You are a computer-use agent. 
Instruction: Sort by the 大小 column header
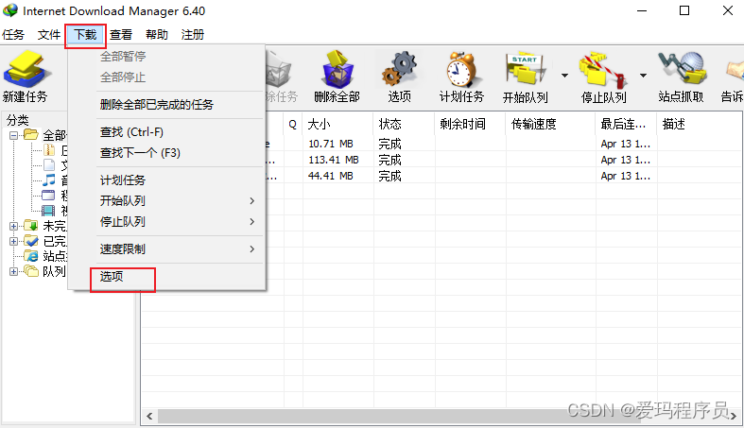point(337,124)
